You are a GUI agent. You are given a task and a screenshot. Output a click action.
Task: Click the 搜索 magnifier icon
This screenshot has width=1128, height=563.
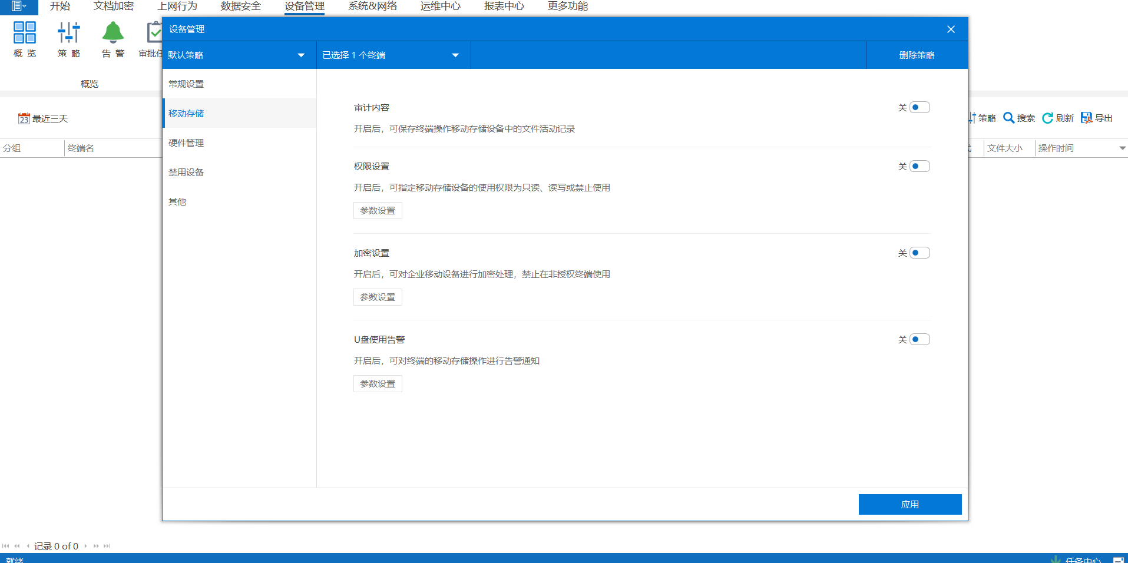click(1008, 118)
